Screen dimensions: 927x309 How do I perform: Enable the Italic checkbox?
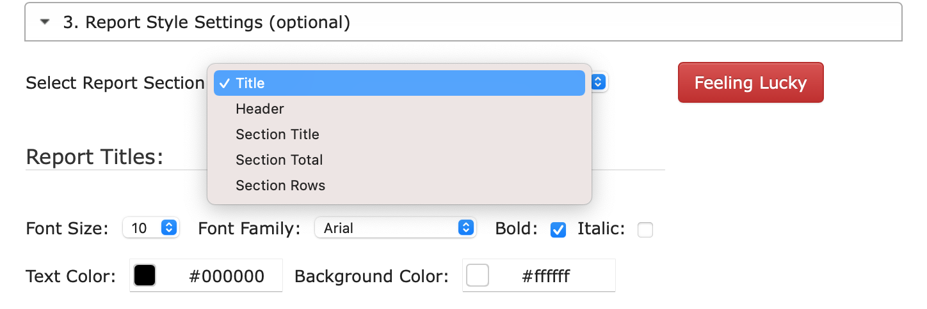pyautogui.click(x=645, y=230)
